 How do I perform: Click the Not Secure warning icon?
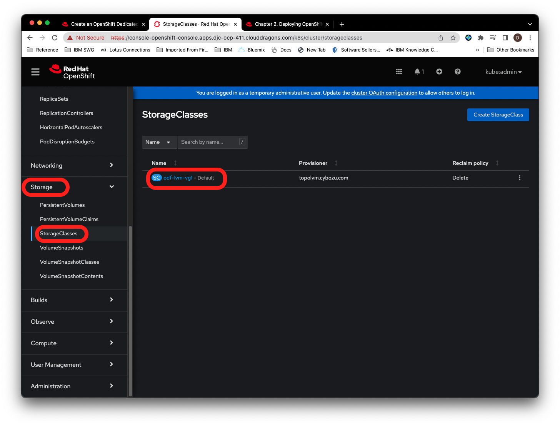click(70, 38)
